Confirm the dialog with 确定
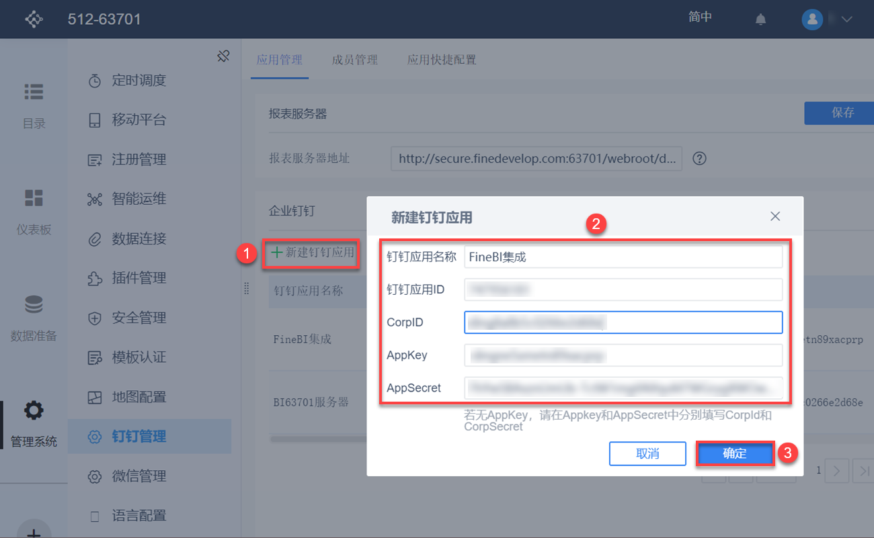Viewport: 874px width, 538px height. click(x=735, y=453)
